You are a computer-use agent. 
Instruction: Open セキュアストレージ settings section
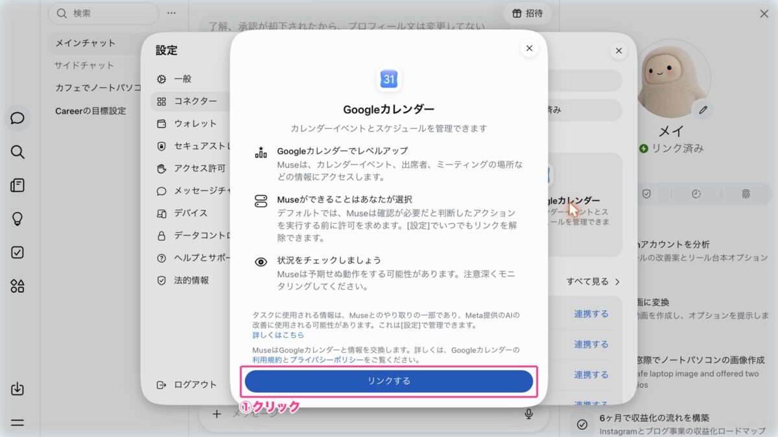[202, 146]
